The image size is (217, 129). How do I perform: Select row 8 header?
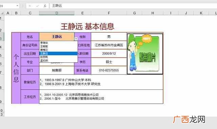[x=2, y=82]
